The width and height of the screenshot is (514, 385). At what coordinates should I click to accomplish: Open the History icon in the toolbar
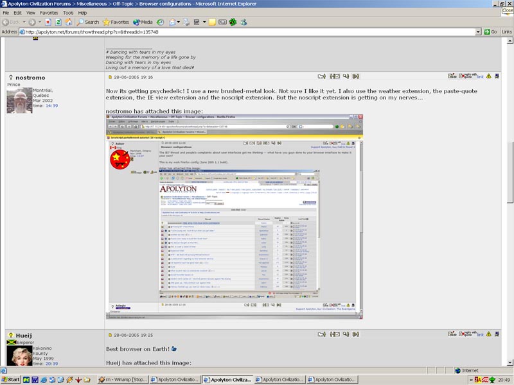(x=160, y=22)
